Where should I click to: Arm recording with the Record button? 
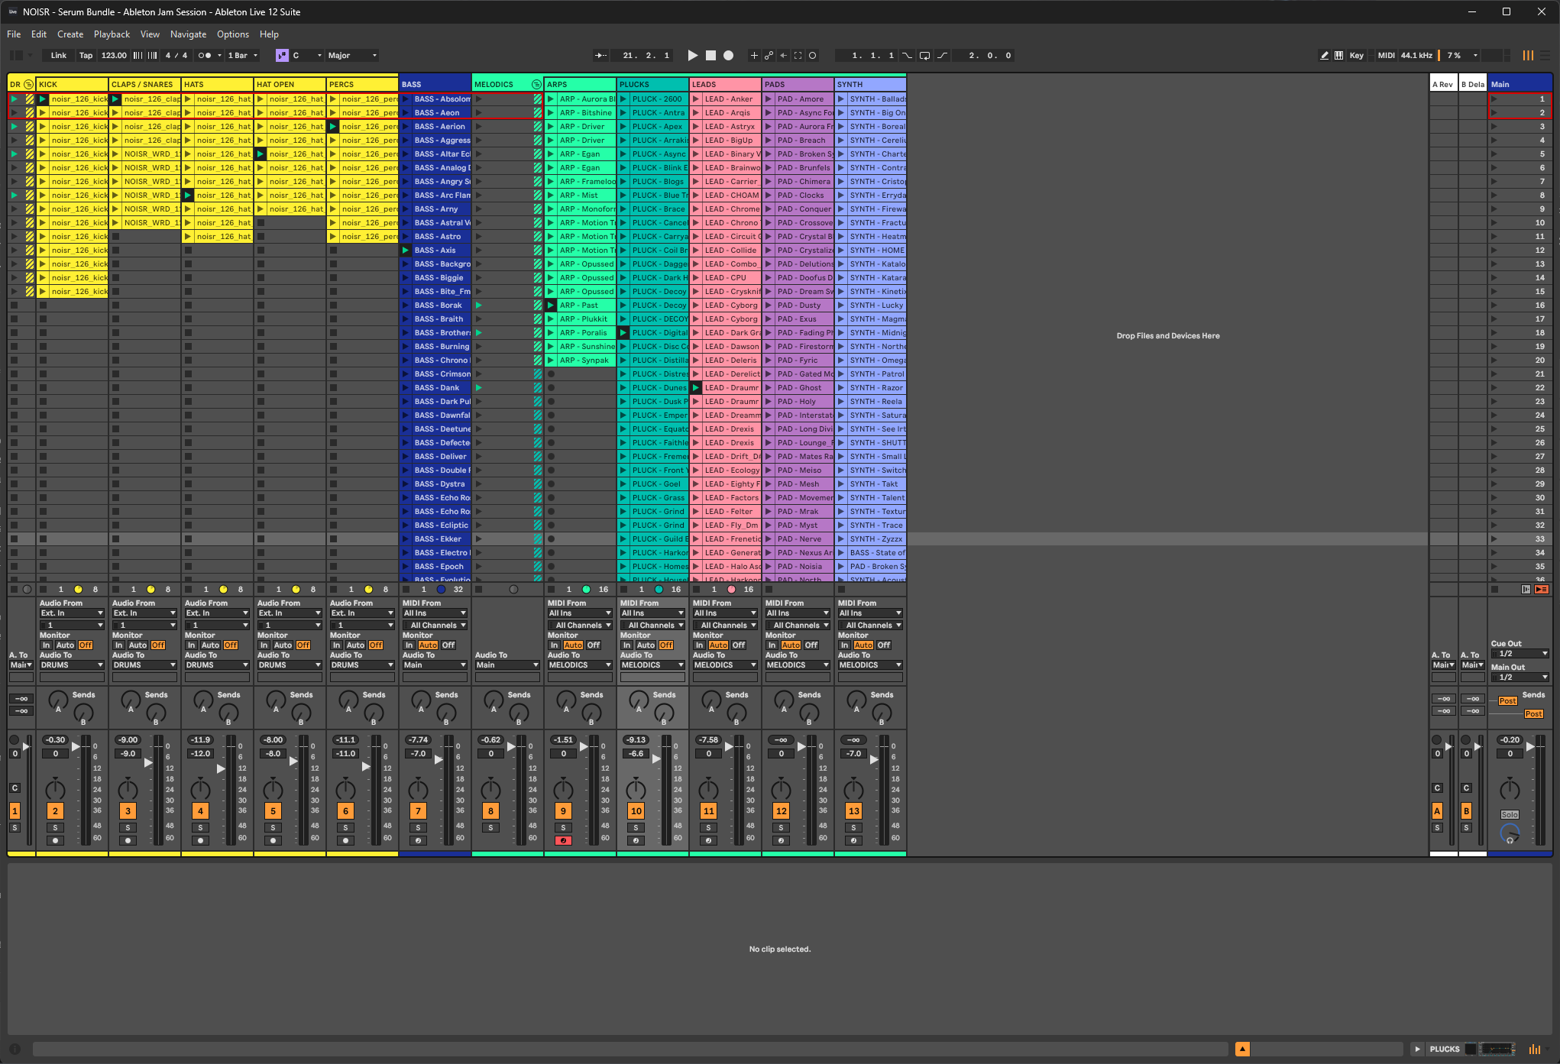pos(728,55)
